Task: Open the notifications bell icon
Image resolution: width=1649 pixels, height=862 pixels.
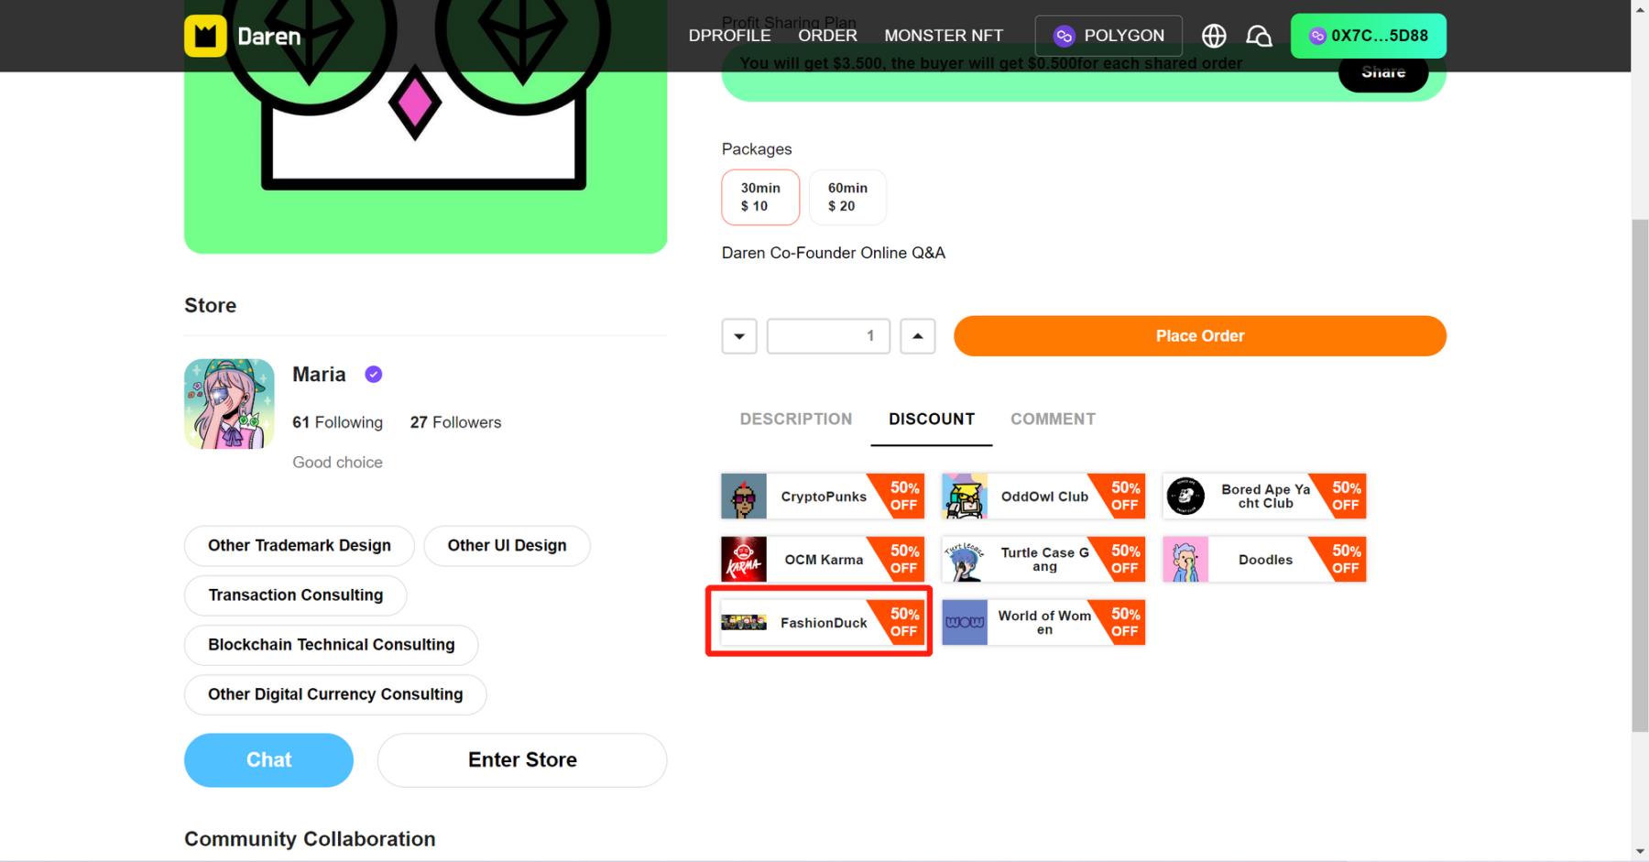Action: click(x=1259, y=36)
